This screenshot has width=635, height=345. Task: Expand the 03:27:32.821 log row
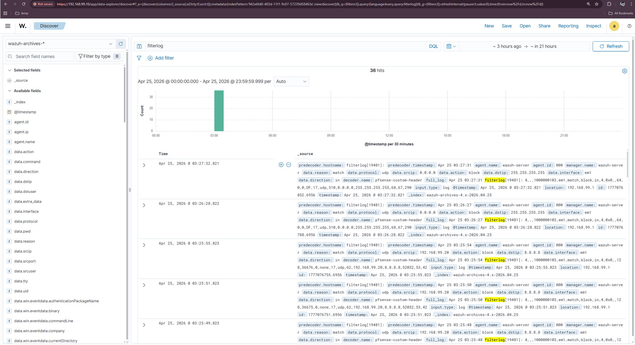pos(144,165)
